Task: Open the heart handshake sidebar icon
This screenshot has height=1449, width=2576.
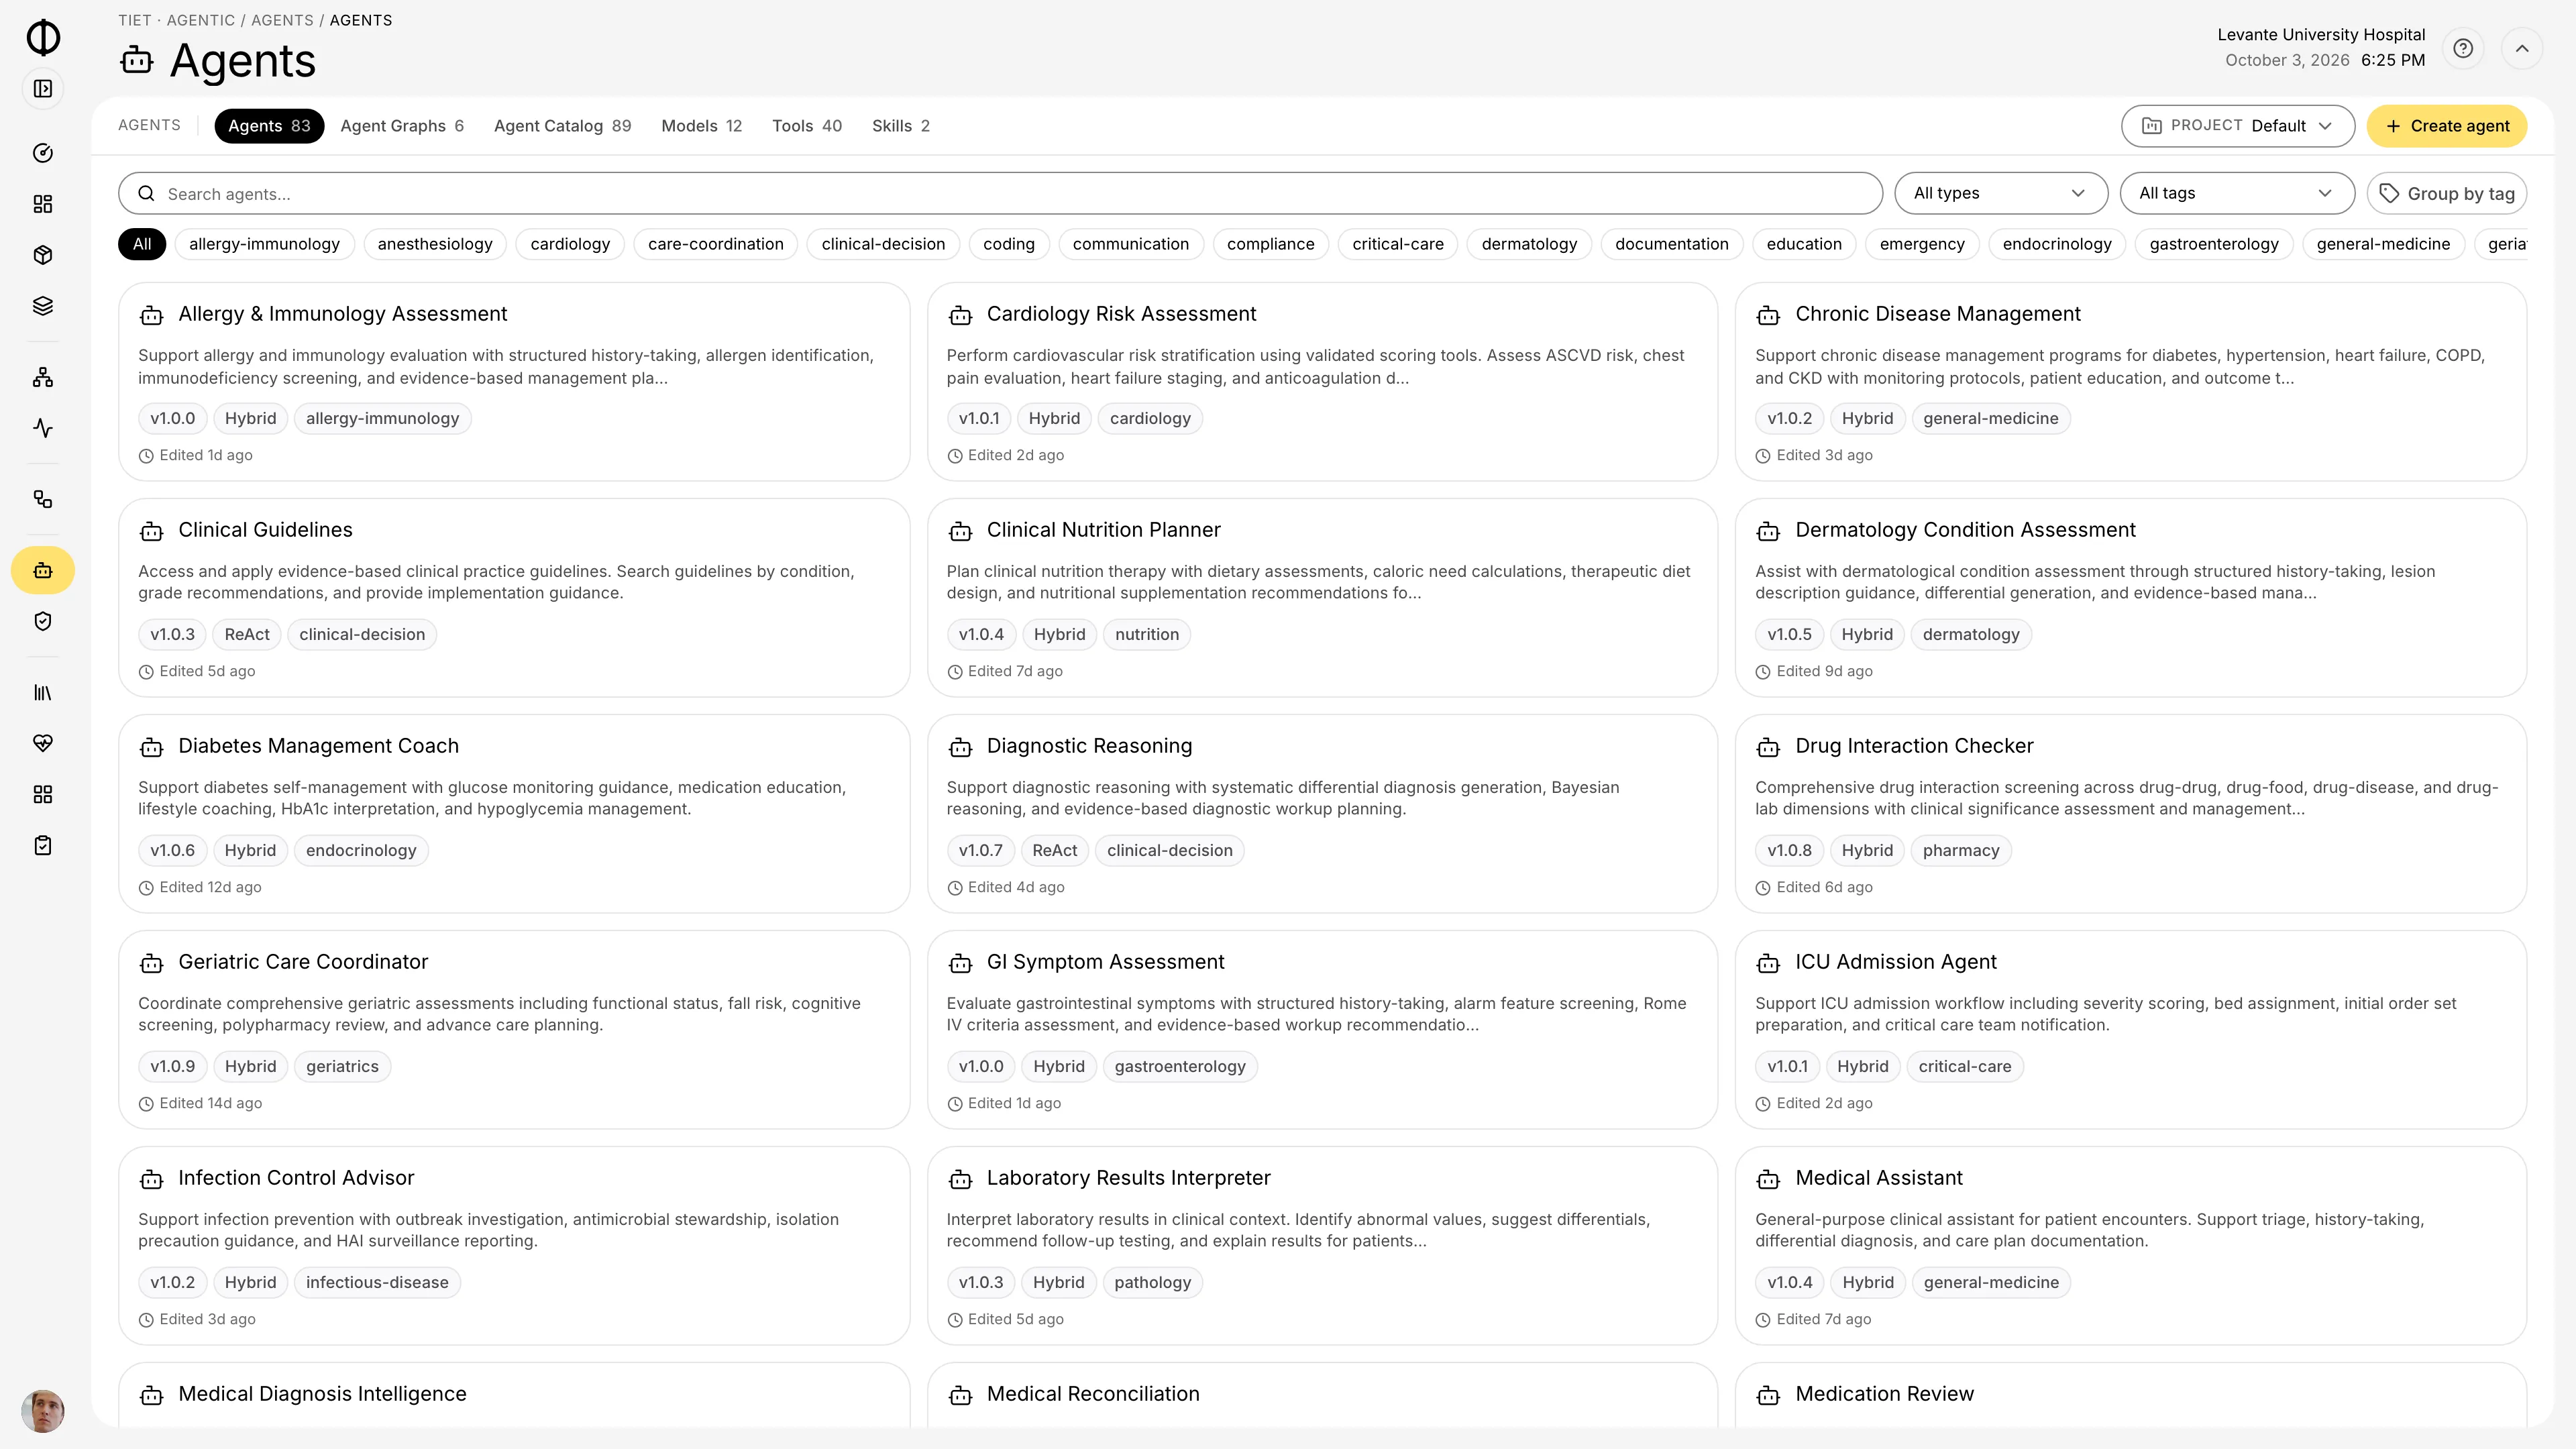Action: point(43,744)
